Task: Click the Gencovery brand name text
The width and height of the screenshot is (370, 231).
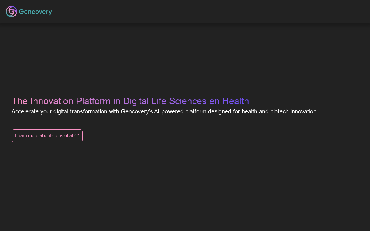Action: (x=35, y=12)
